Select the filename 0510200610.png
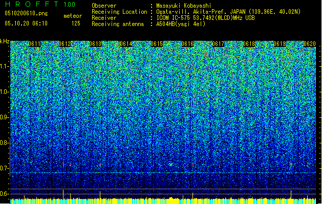 26,13
